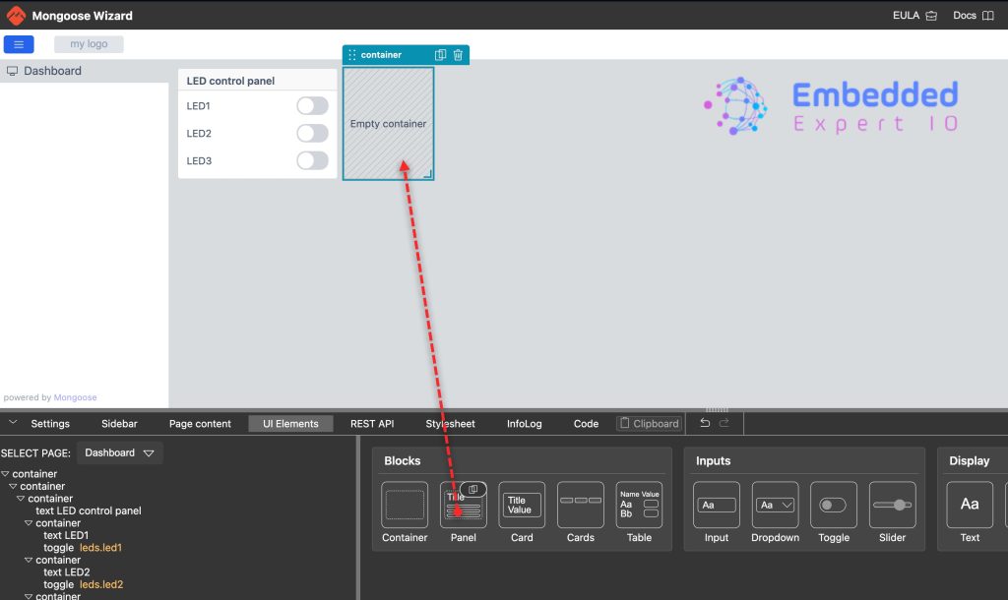
Task: Open the Dashboard page selector dropdown
Action: click(120, 453)
